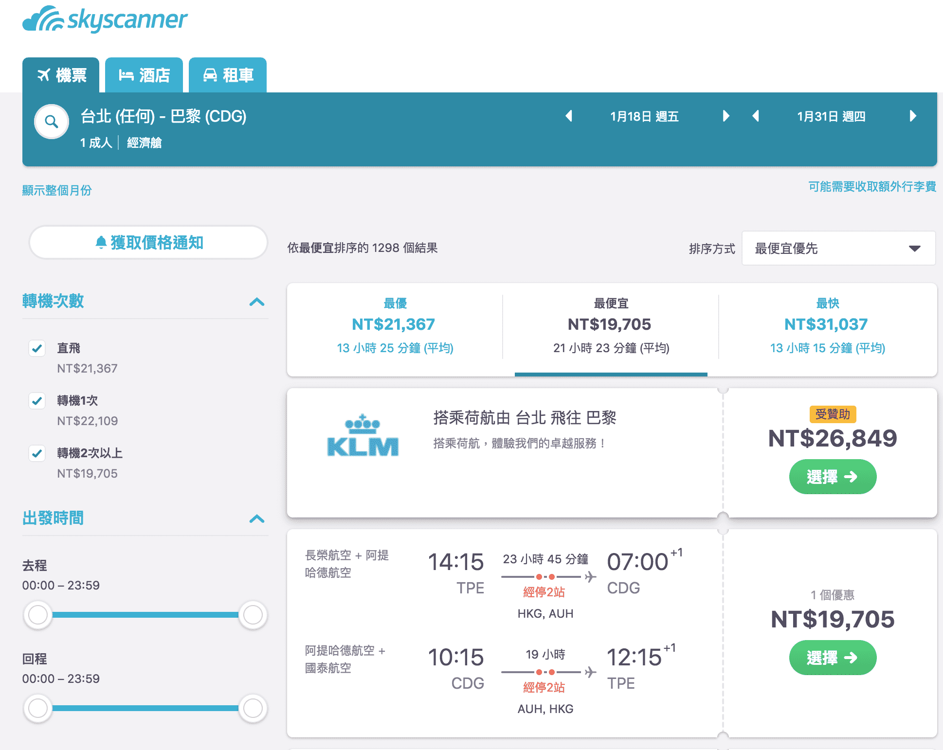Screen dimensions: 943x750
Task: Click the 阿提哈德航空 + 國泰航空 airline label
Action: coord(345,659)
